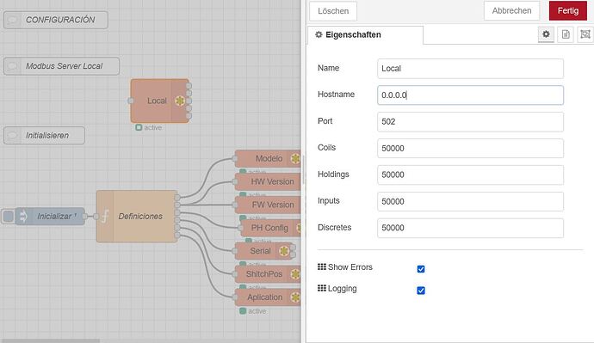Select the Definiciones function node
The width and height of the screenshot is (594, 343).
(137, 217)
